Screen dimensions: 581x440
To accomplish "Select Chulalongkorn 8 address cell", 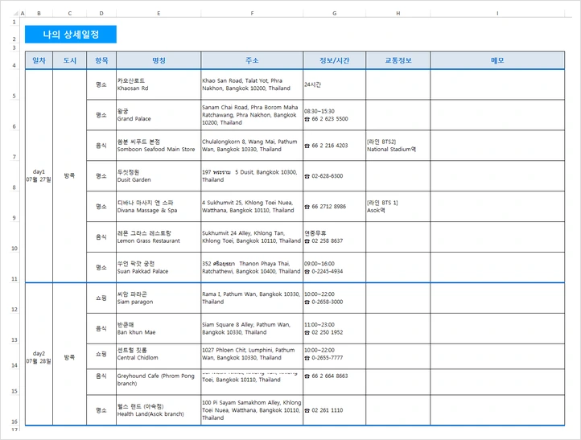I will tap(252, 145).
